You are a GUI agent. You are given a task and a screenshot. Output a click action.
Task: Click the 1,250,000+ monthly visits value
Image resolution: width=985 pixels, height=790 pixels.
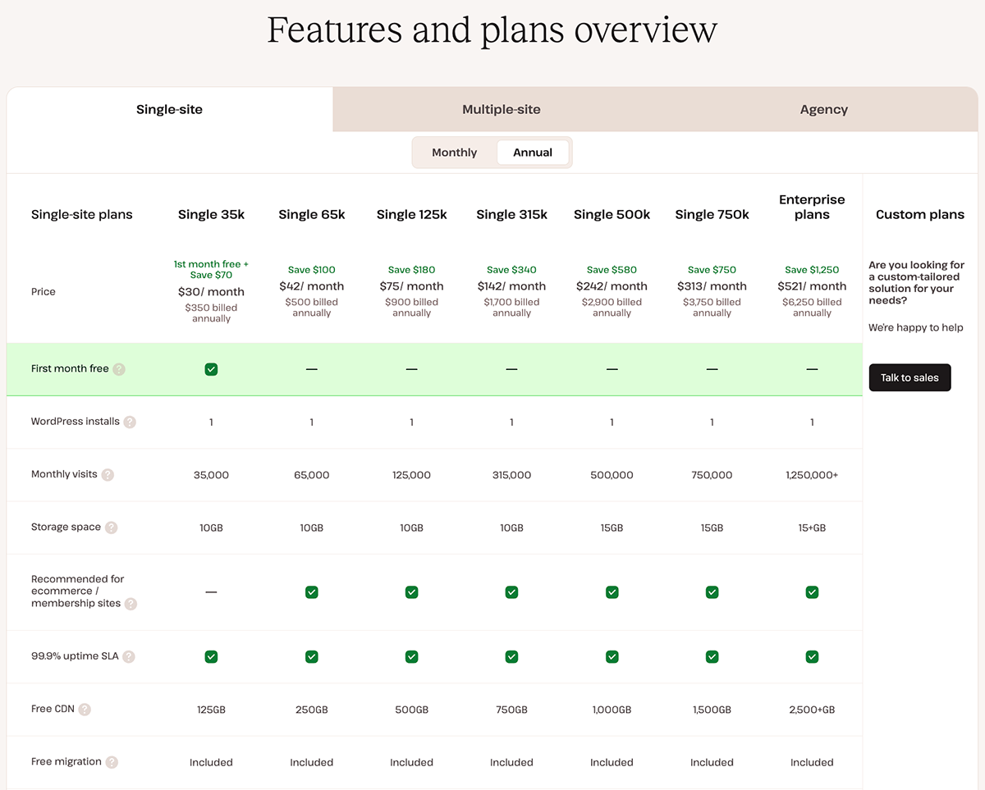click(x=812, y=475)
